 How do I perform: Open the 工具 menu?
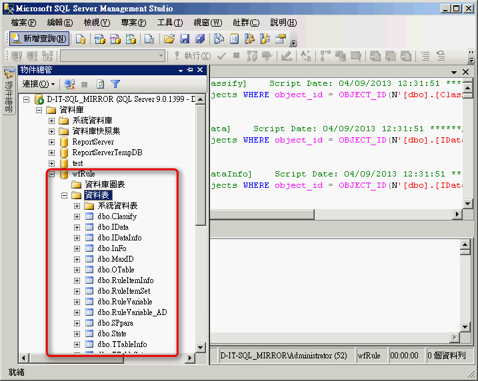pyautogui.click(x=170, y=23)
